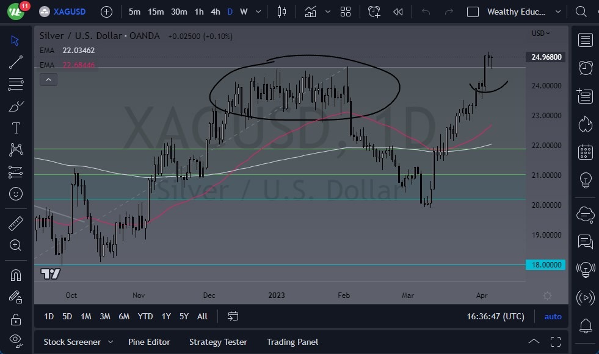Expand the indicator templates dropdown arrow
The width and height of the screenshot is (599, 354).
(328, 12)
